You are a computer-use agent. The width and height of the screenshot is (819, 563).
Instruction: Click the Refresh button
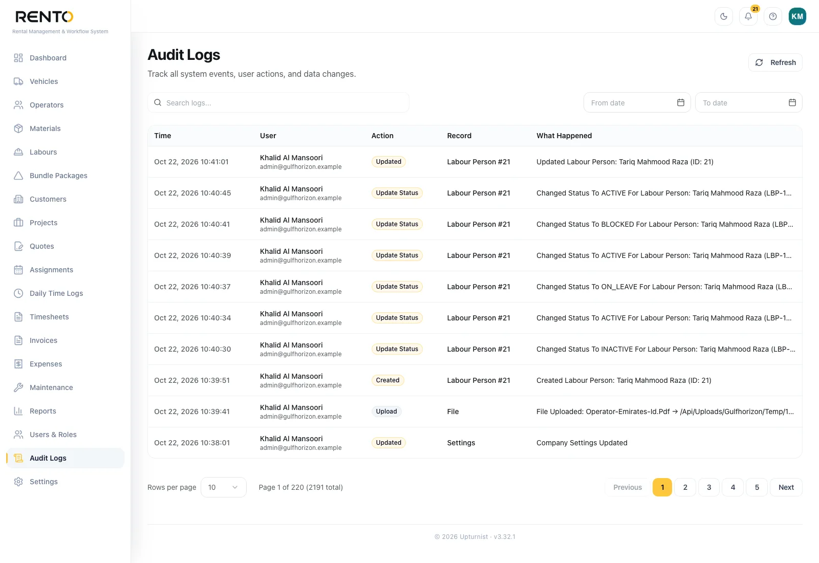(x=775, y=62)
